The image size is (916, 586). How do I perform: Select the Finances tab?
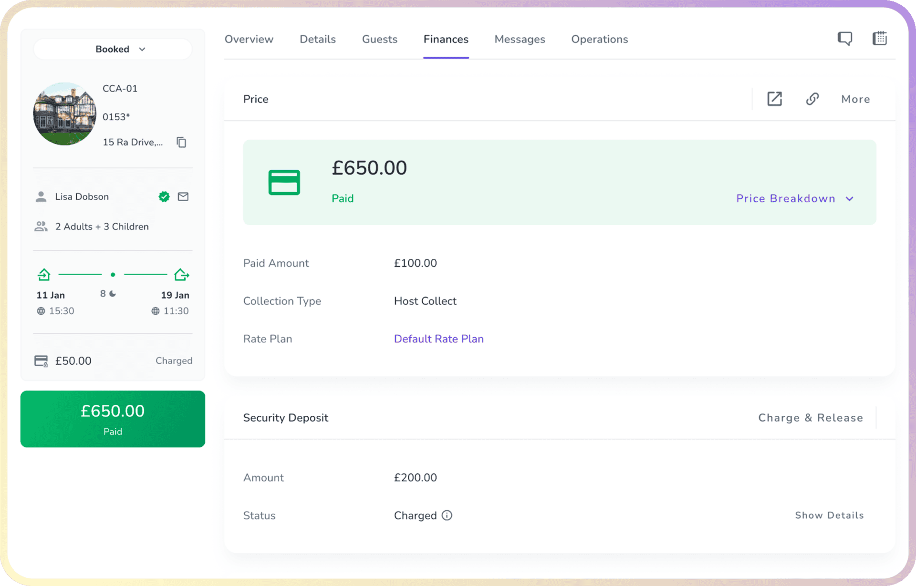pos(446,39)
